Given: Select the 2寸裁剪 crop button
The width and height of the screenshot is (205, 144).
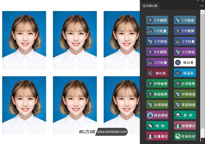Looking at the screenshot, I should click(185, 31).
